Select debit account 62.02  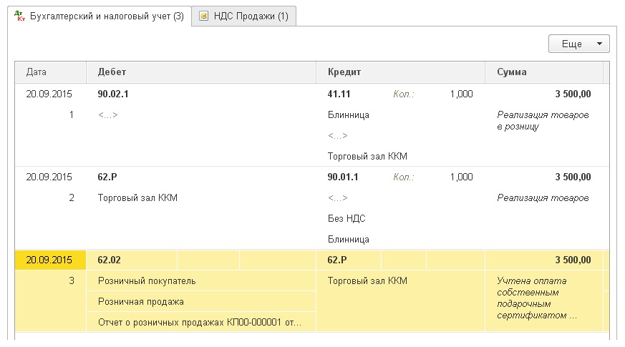tap(110, 260)
